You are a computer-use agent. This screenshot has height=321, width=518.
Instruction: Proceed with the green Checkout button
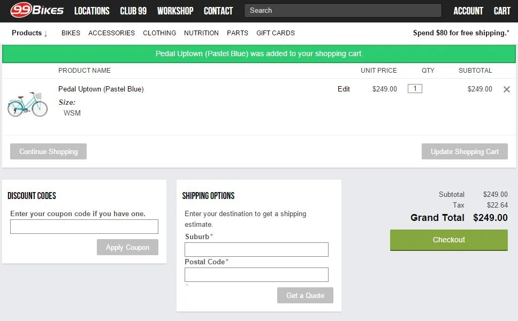click(x=448, y=240)
